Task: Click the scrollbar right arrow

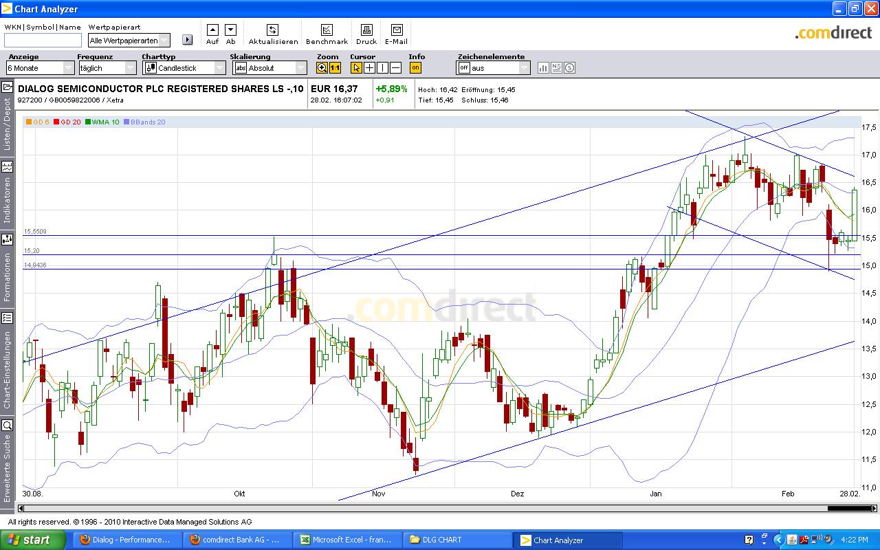Action: [x=874, y=509]
